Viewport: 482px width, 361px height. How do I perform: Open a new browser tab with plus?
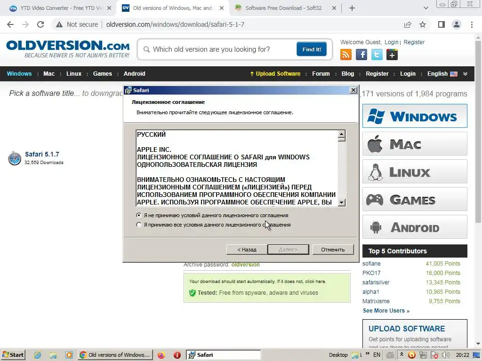[352, 8]
